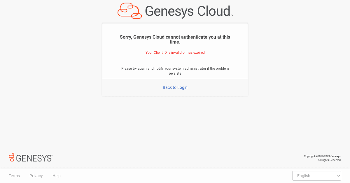Click the authentication error headline

click(x=175, y=39)
